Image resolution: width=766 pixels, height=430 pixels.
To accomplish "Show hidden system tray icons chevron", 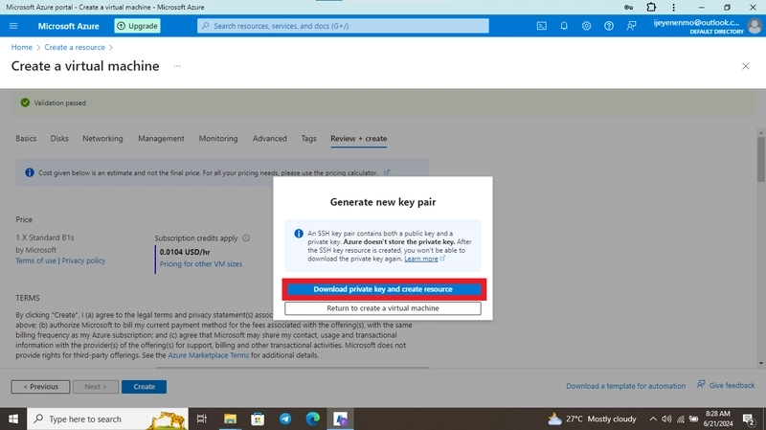I will pos(653,419).
